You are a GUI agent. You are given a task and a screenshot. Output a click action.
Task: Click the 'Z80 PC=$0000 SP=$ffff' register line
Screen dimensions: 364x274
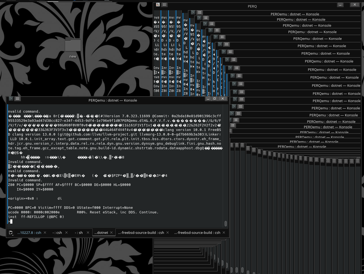pyautogui.click(x=69, y=185)
